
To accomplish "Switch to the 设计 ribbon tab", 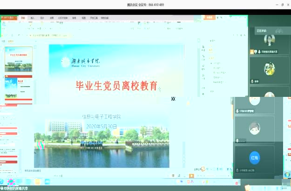I will [42, 18].
